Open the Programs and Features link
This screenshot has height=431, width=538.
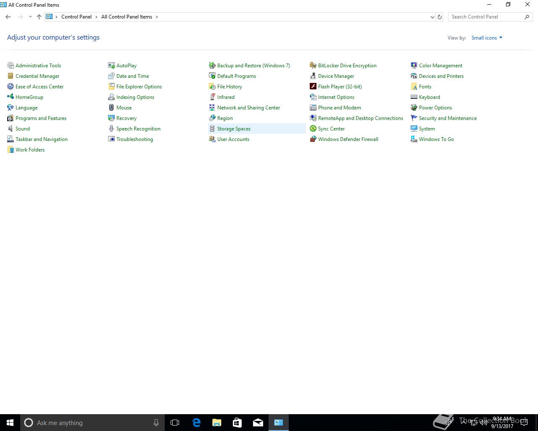pos(41,118)
